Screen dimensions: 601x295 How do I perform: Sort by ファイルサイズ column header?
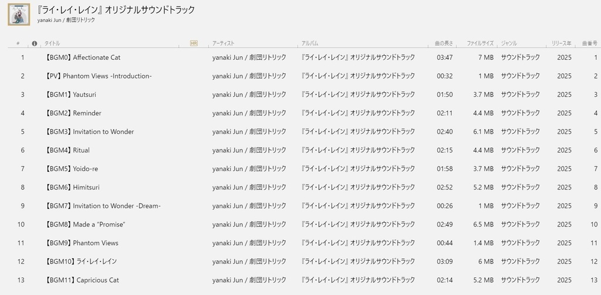click(x=480, y=43)
